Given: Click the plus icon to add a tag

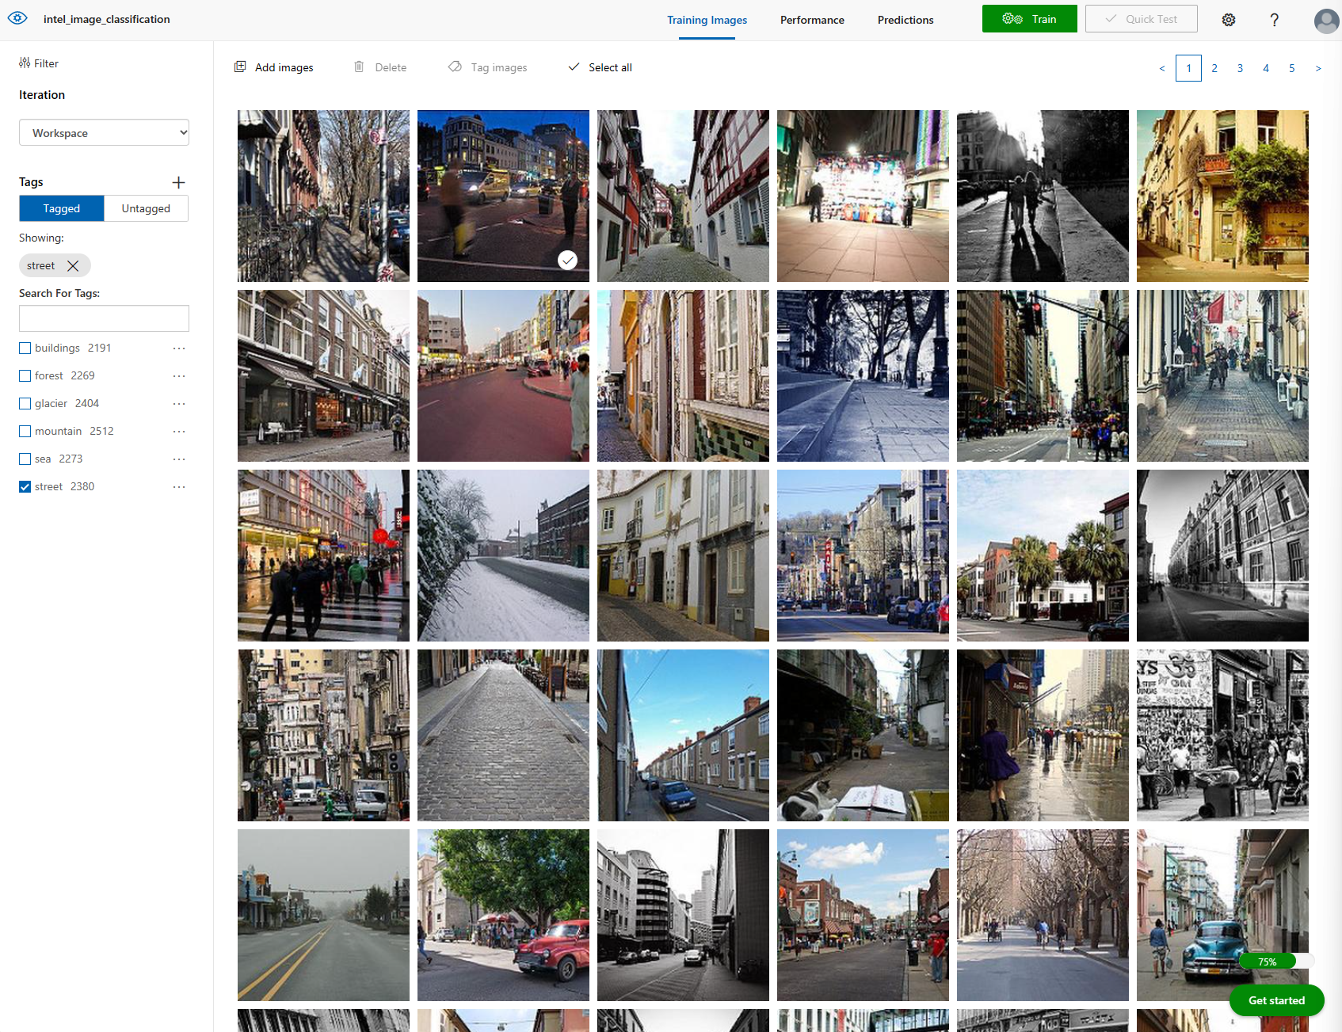Looking at the screenshot, I should (x=179, y=182).
